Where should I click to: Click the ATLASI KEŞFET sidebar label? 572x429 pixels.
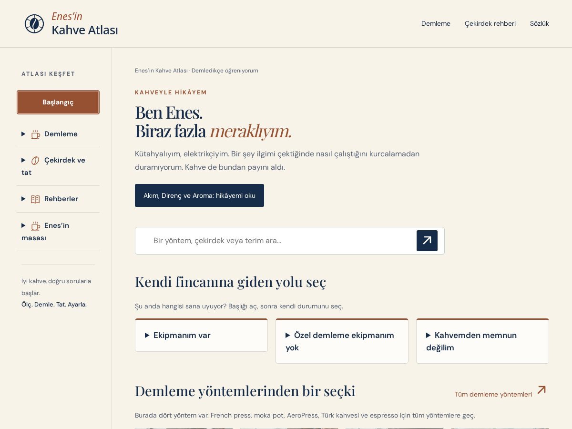48,74
